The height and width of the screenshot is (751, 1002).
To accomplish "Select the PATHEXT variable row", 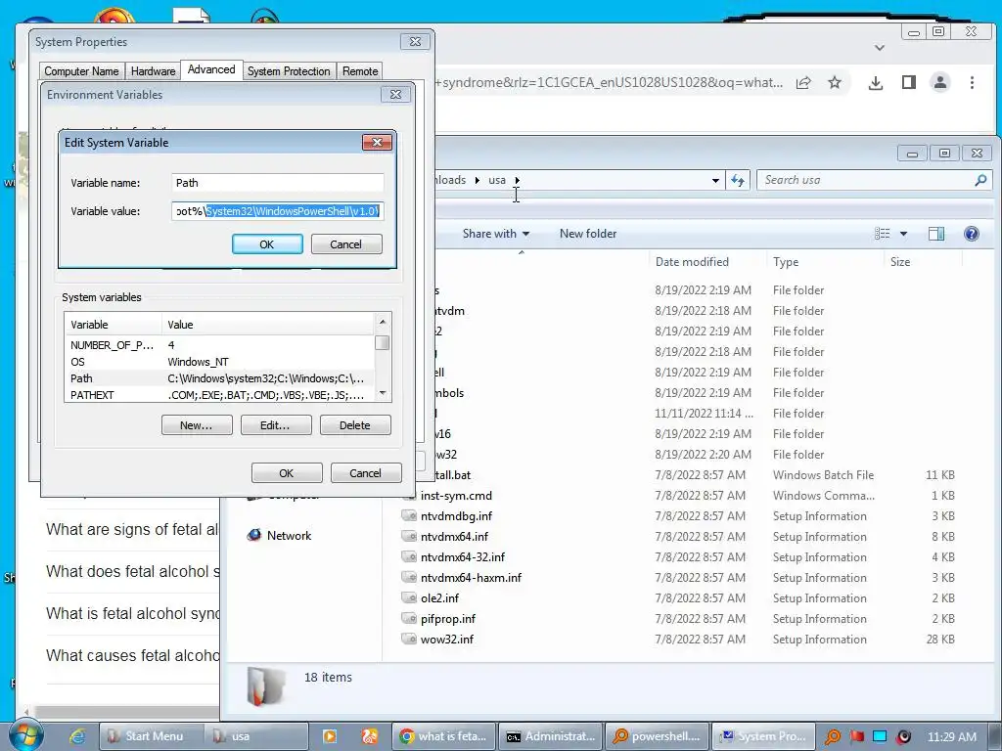I will (219, 395).
